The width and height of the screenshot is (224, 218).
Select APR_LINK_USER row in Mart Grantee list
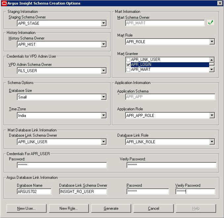point(168,60)
